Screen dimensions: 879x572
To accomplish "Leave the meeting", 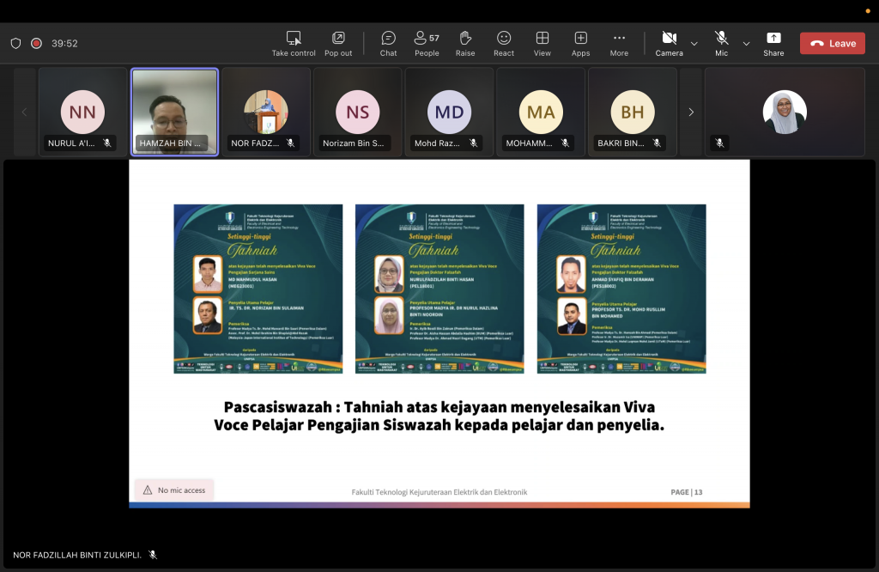I will click(832, 43).
